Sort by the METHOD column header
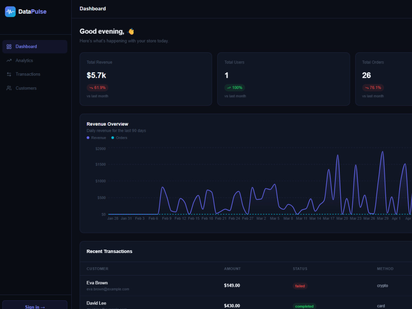This screenshot has width=412, height=309. tap(385, 269)
